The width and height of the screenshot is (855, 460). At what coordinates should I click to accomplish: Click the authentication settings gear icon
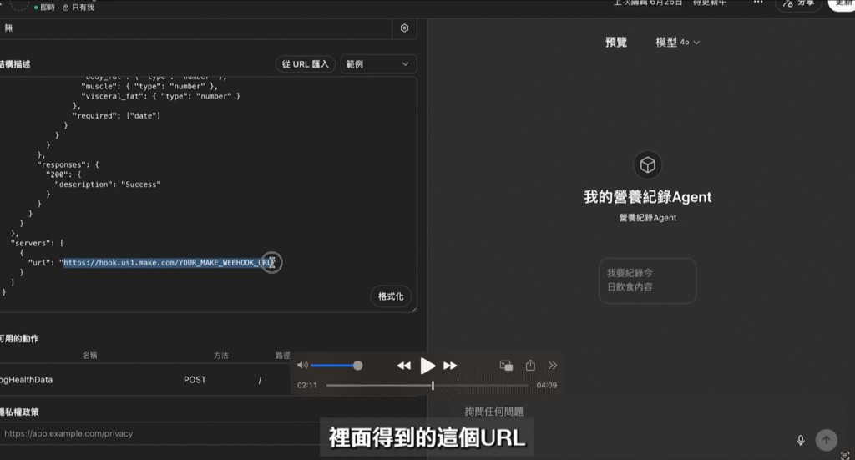tap(405, 28)
